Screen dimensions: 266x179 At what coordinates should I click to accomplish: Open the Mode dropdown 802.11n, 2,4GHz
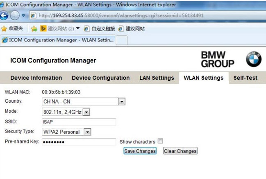coord(66,112)
